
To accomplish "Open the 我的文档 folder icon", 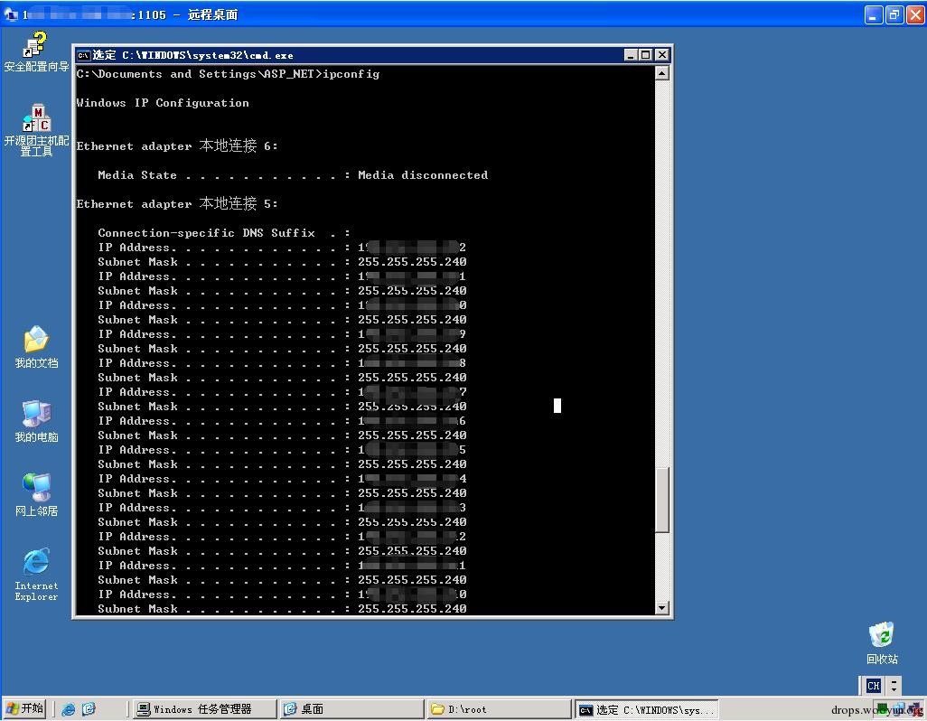I will [36, 348].
